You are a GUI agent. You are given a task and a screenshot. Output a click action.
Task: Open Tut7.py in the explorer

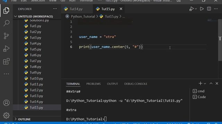click(35, 61)
